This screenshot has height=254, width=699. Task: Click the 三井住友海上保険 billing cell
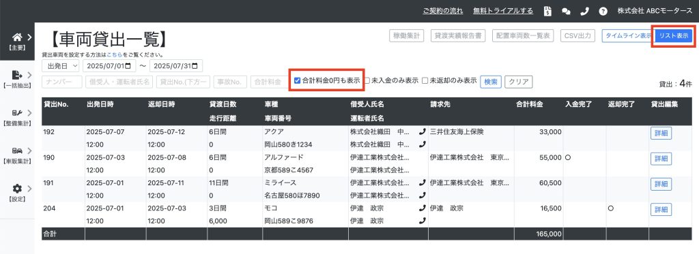click(457, 131)
